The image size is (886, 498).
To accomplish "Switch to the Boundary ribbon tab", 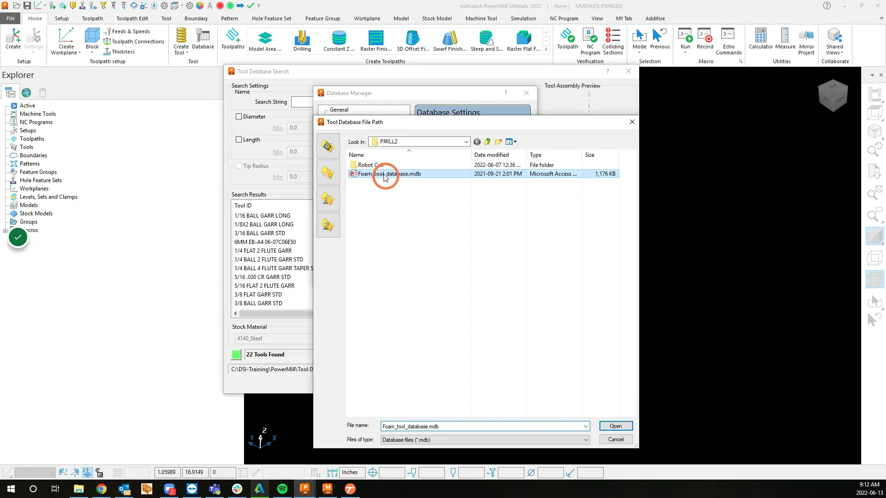I will click(x=196, y=18).
